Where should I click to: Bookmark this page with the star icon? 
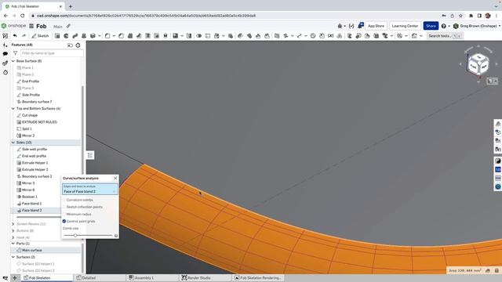tap(460, 16)
